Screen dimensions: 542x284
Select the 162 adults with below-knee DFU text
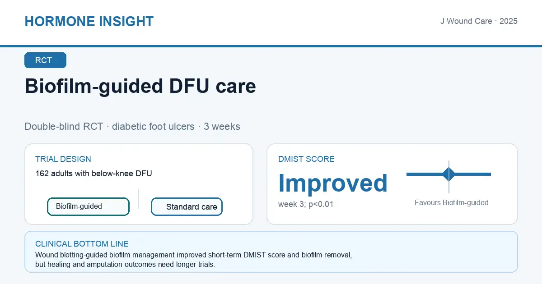pyautogui.click(x=93, y=174)
